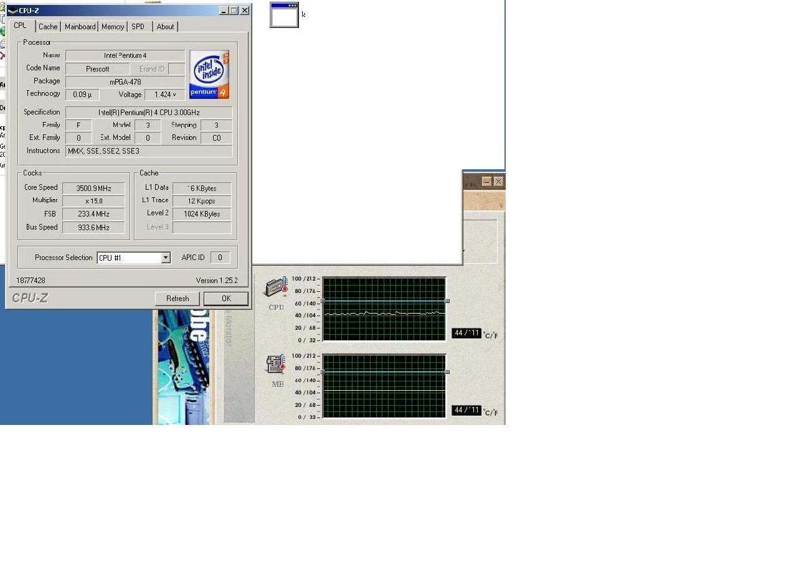Select the CPU tab
Screen dimensions: 791x578
coord(21,25)
